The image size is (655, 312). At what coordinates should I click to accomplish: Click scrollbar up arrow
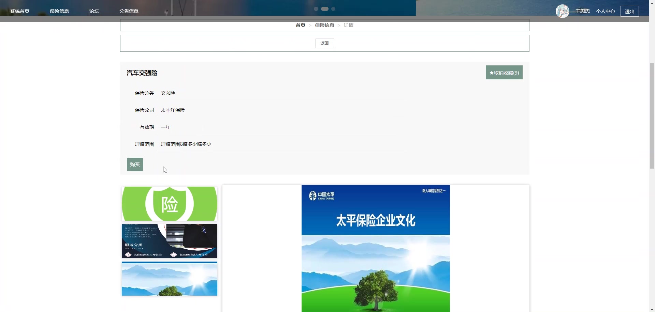[652, 3]
